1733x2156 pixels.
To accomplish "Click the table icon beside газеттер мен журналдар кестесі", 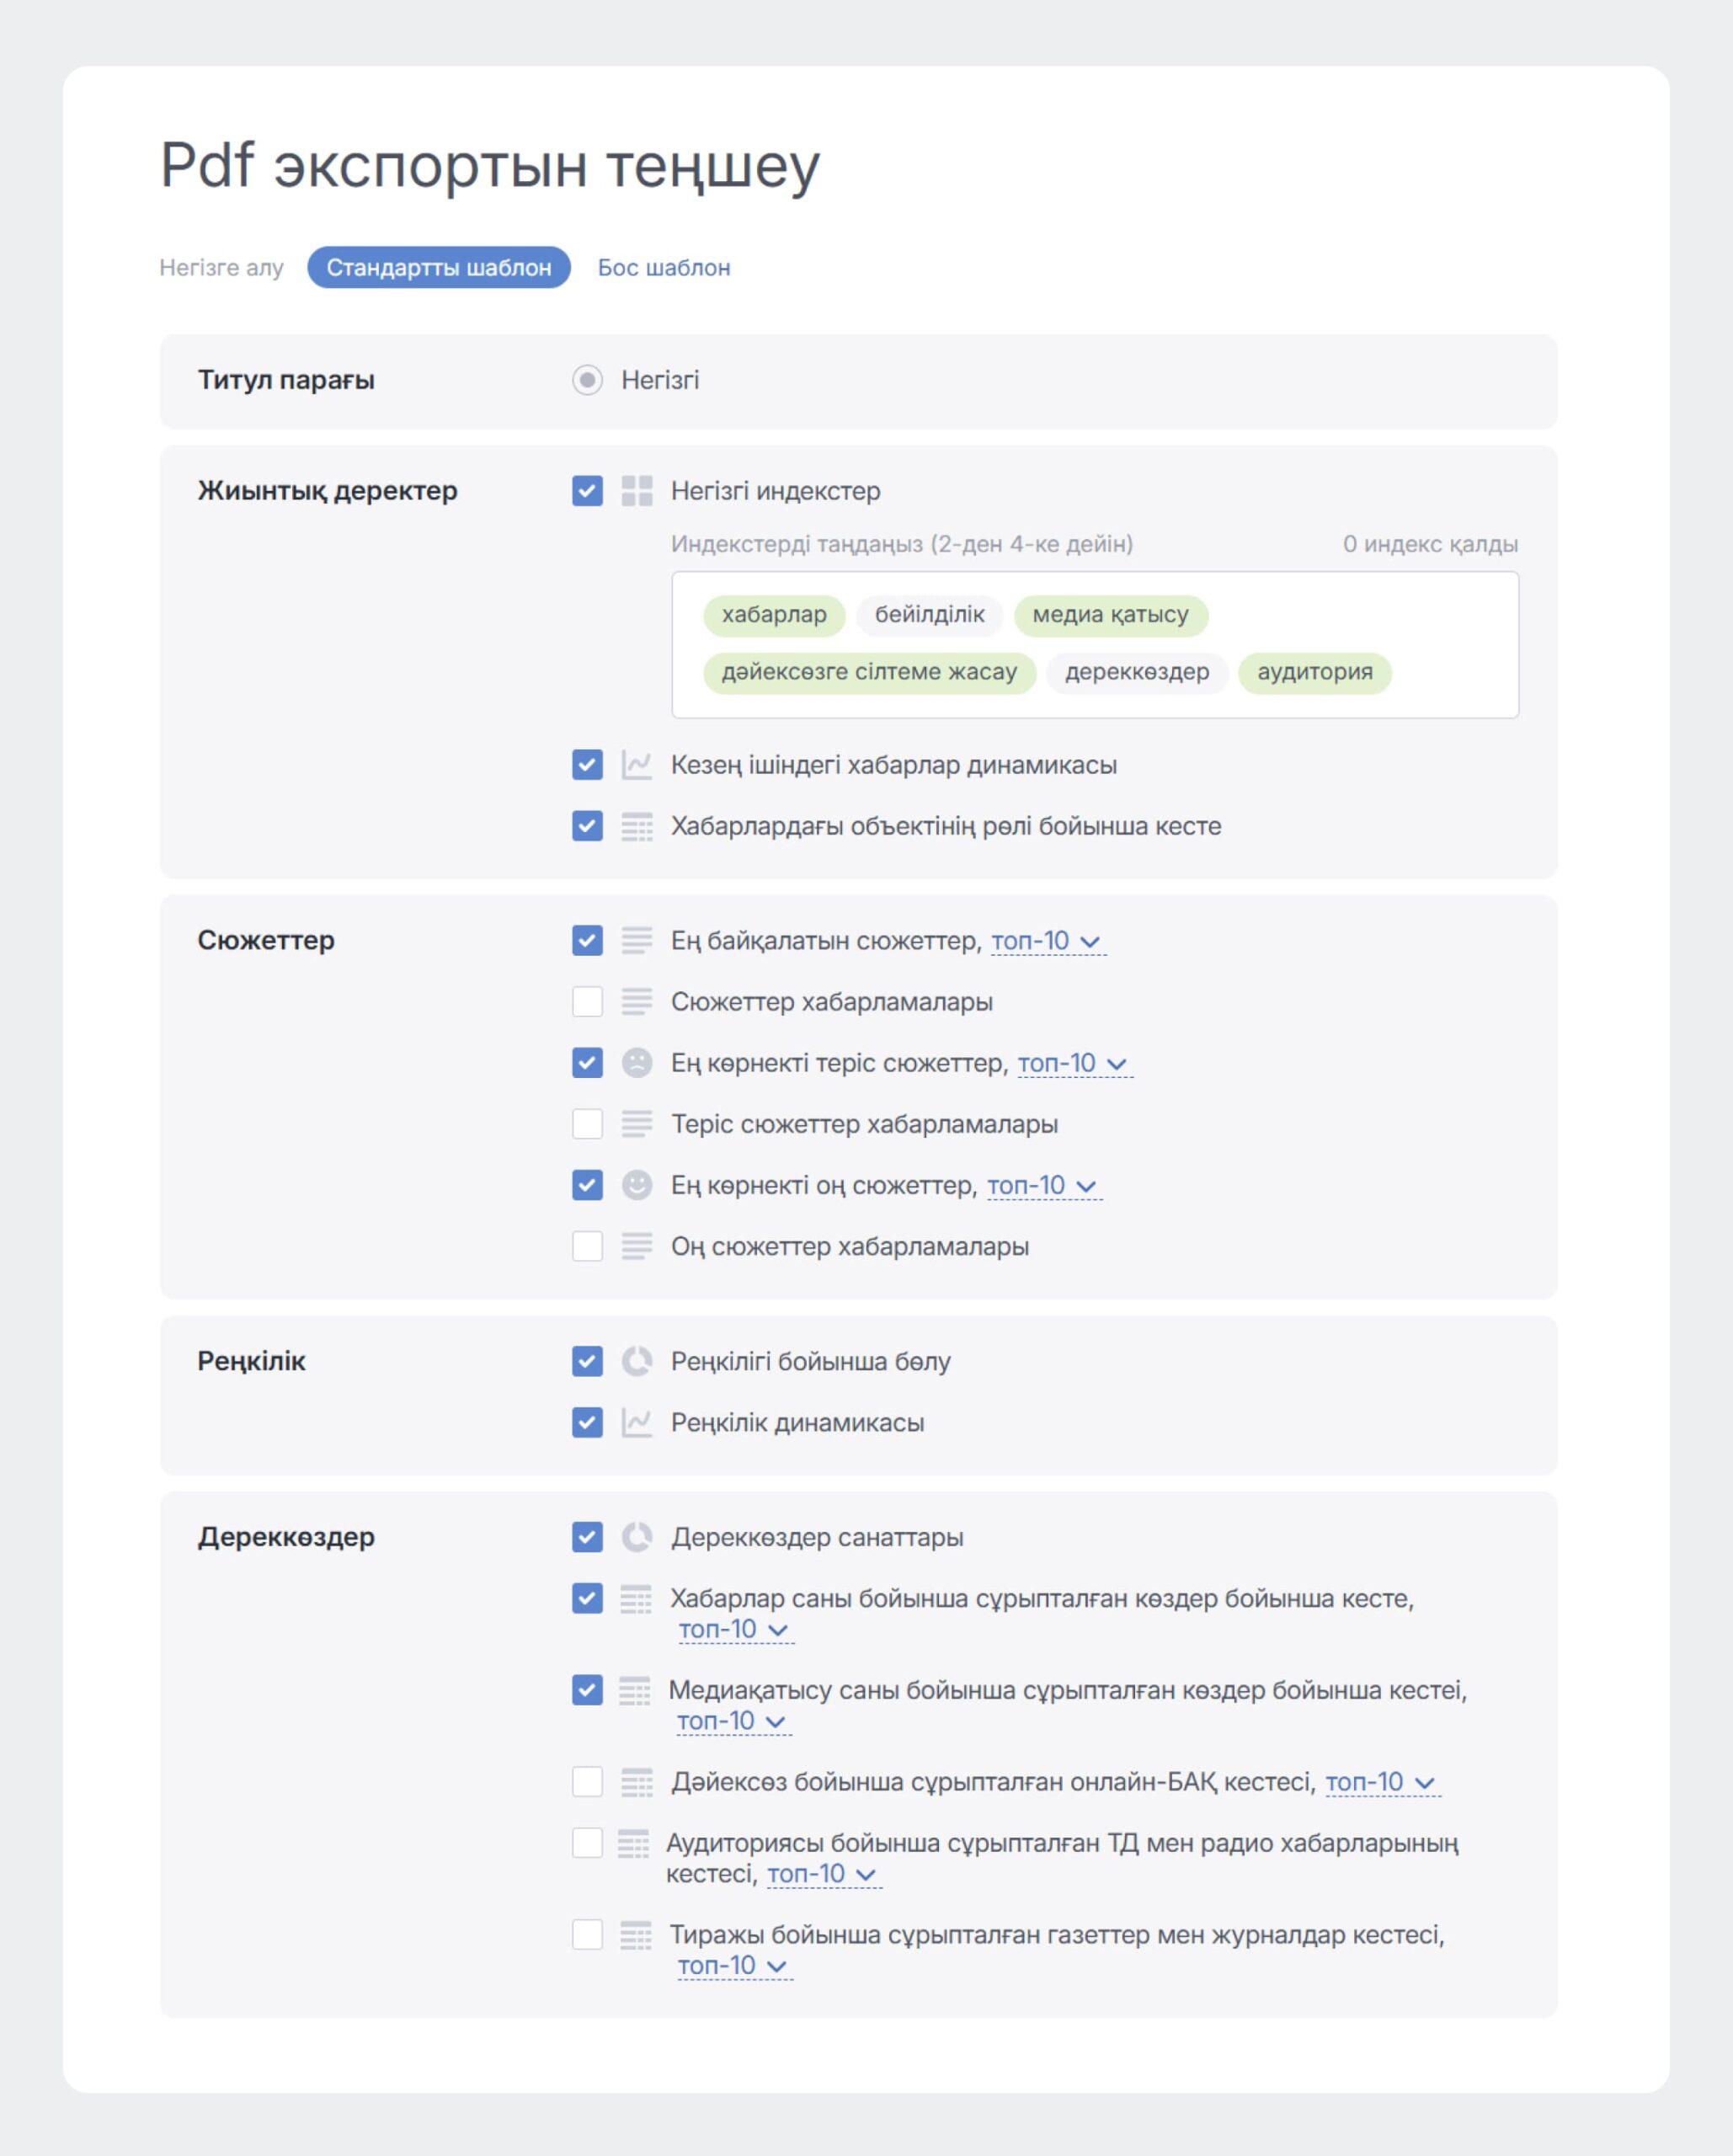I will tap(636, 1935).
